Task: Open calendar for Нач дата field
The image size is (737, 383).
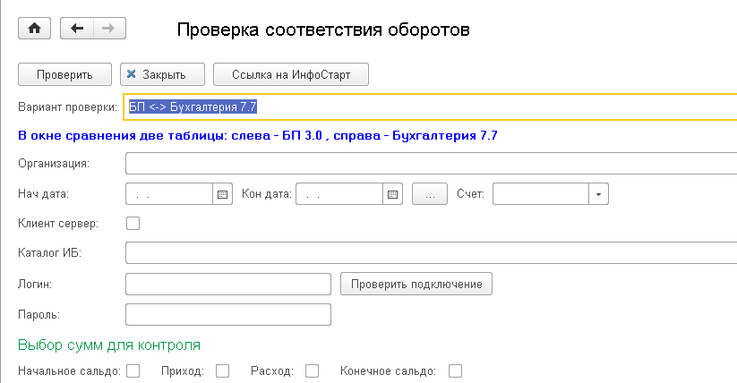Action: (223, 193)
